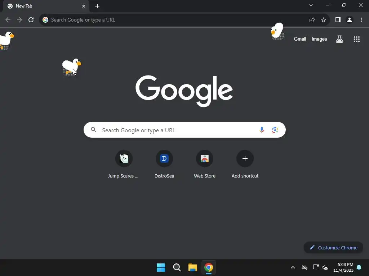Open File Explorer from the taskbar
The width and height of the screenshot is (369, 276).
pos(193,267)
